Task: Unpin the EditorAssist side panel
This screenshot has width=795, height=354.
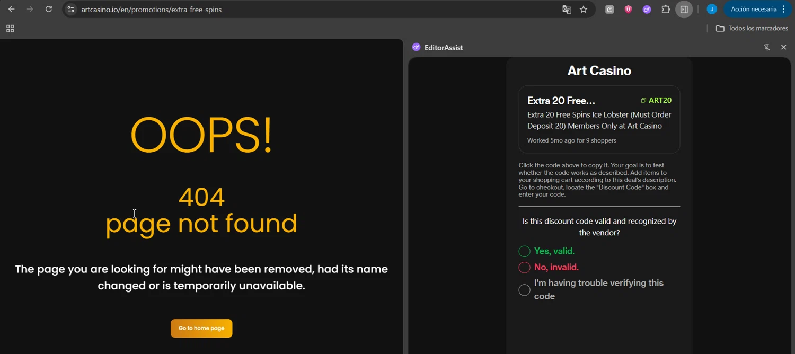Action: pyautogui.click(x=767, y=48)
